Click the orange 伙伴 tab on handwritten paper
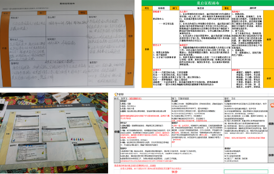The height and width of the screenshot is (174, 274). [x=129, y=73]
